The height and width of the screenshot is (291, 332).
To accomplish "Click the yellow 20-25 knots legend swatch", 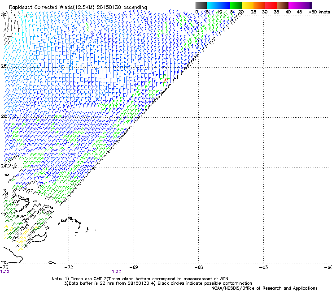I will 248,5.
